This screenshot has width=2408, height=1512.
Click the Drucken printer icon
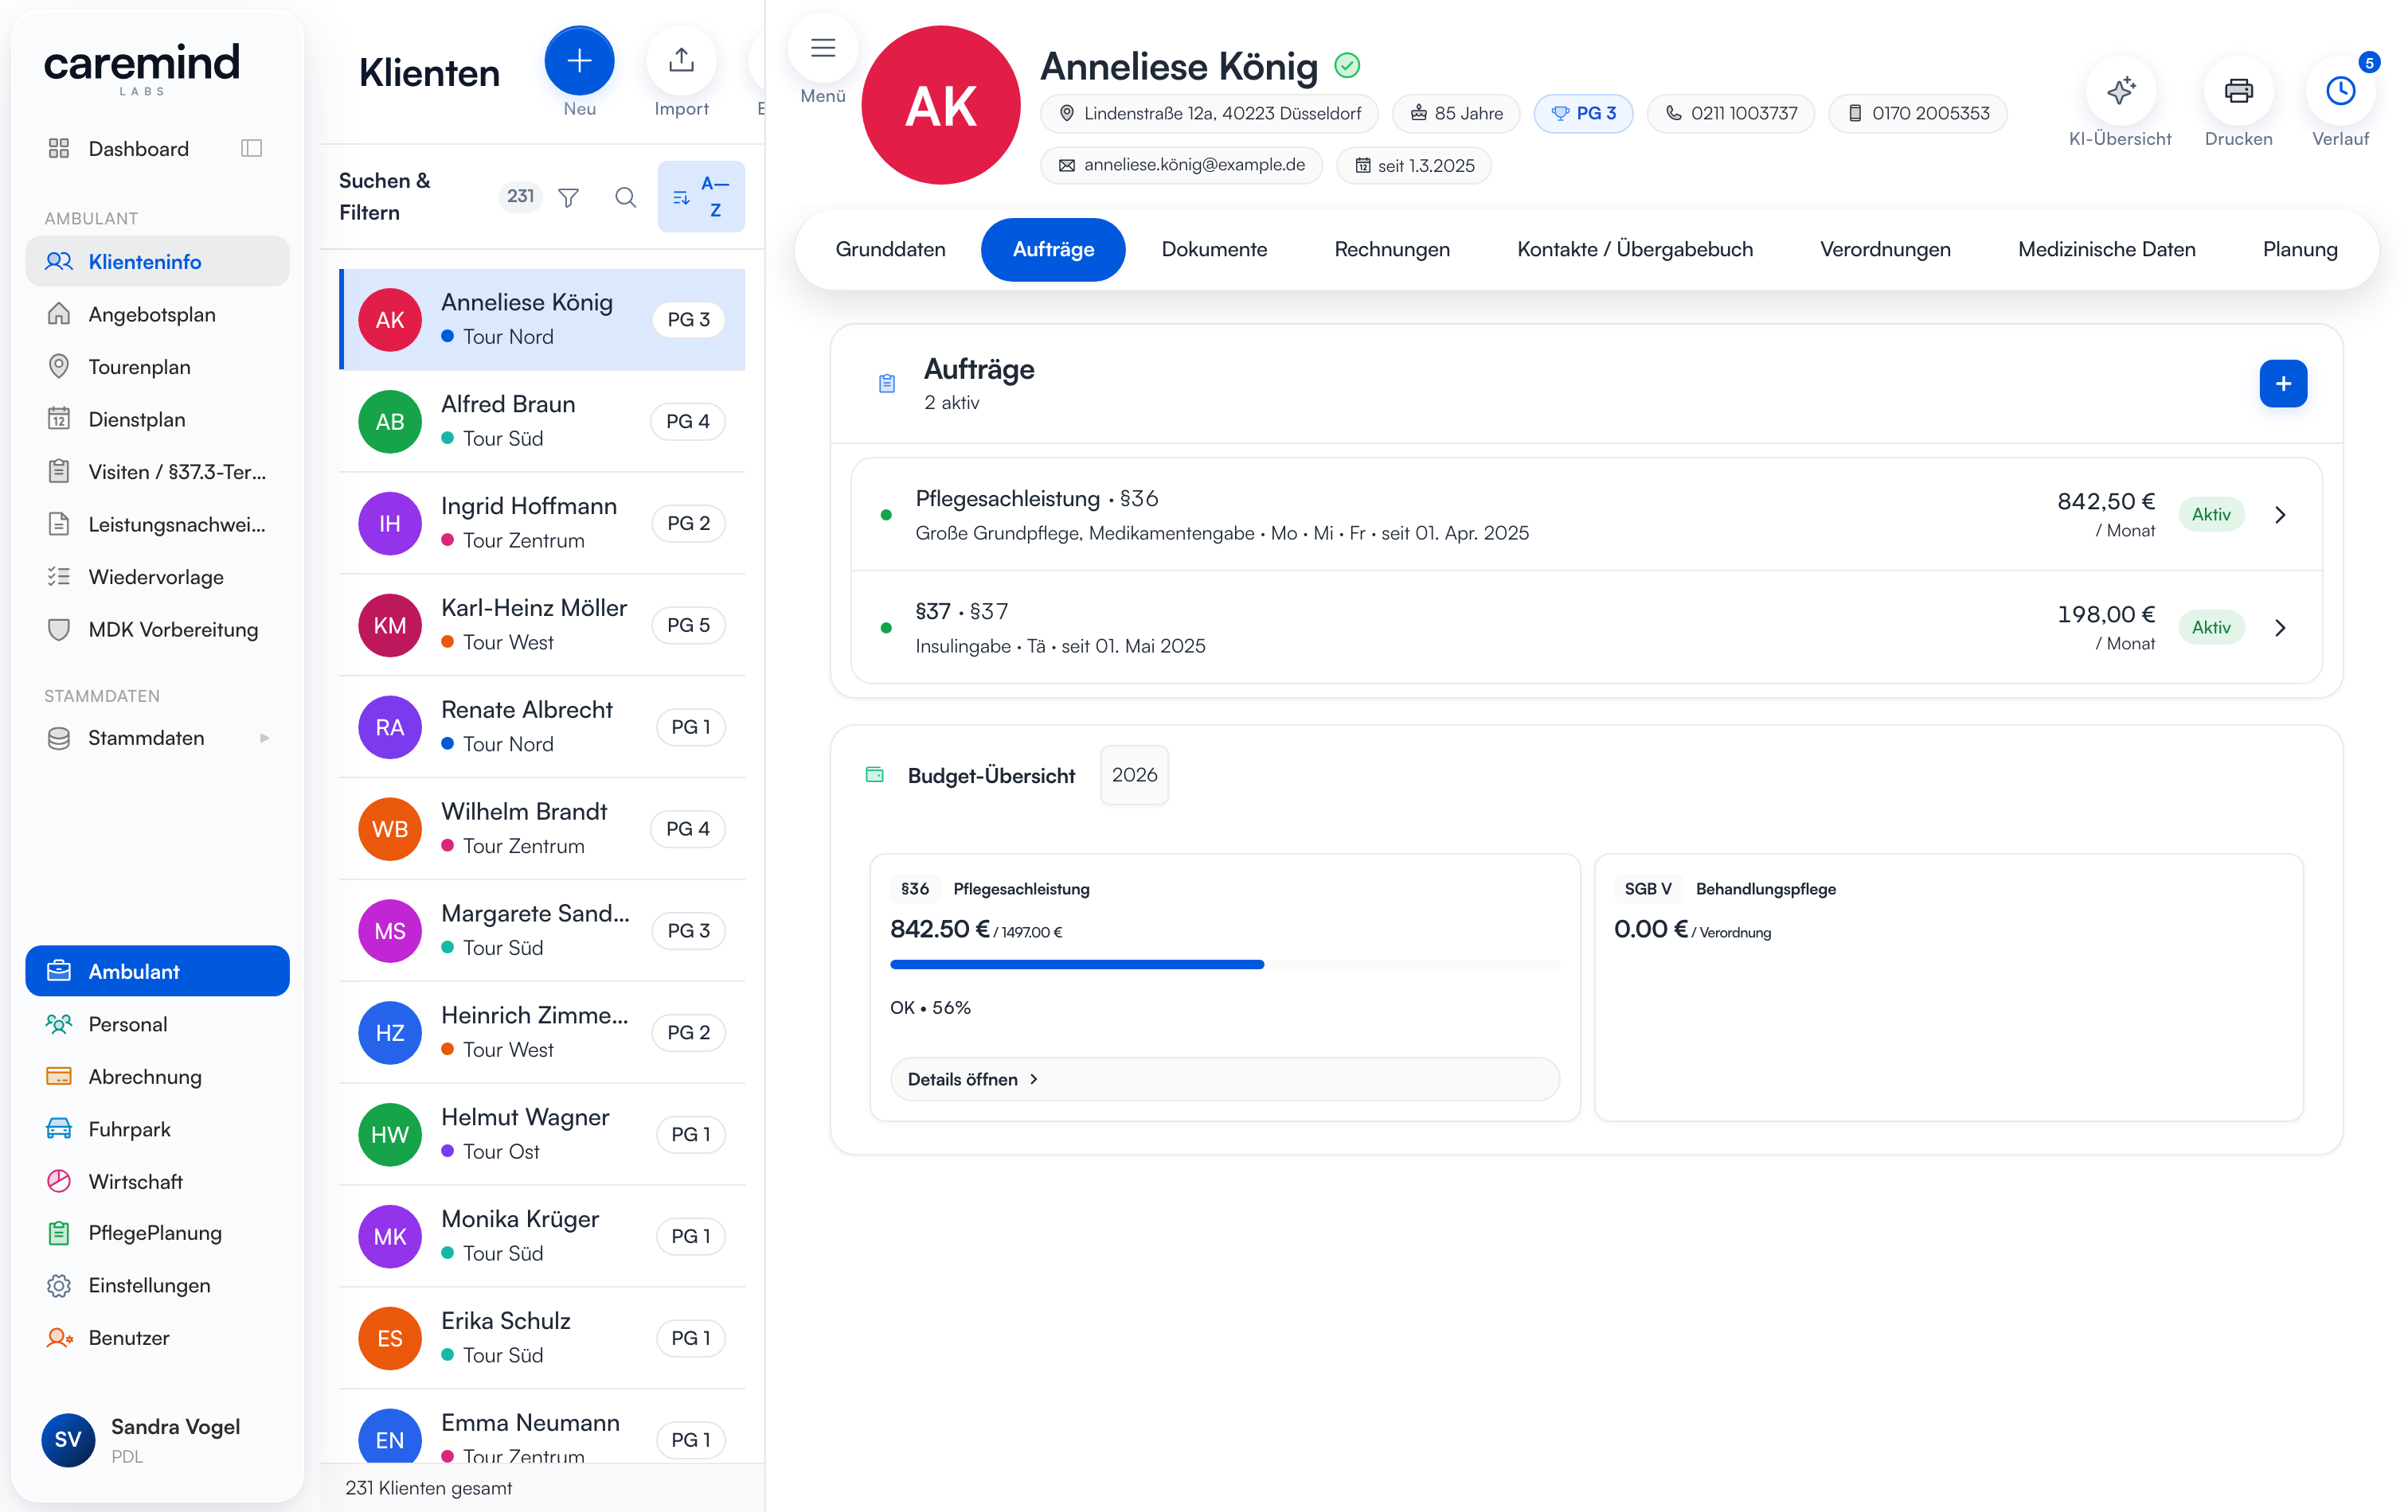(x=2238, y=91)
